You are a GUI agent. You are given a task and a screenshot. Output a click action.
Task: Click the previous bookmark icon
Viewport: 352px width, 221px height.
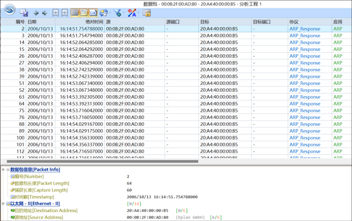pos(56,13)
